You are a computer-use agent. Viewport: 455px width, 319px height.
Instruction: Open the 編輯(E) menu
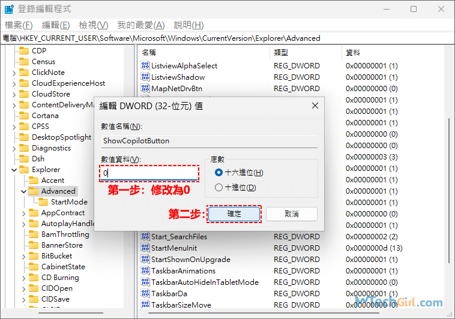click(56, 25)
